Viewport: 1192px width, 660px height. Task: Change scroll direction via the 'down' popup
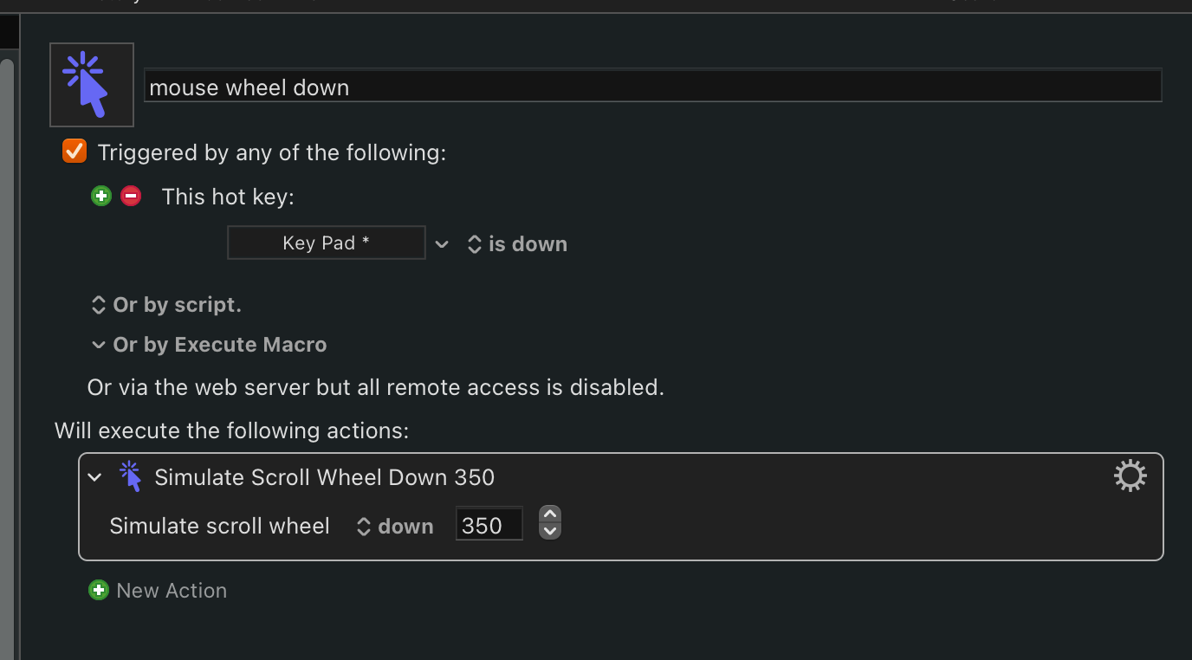pyautogui.click(x=395, y=526)
